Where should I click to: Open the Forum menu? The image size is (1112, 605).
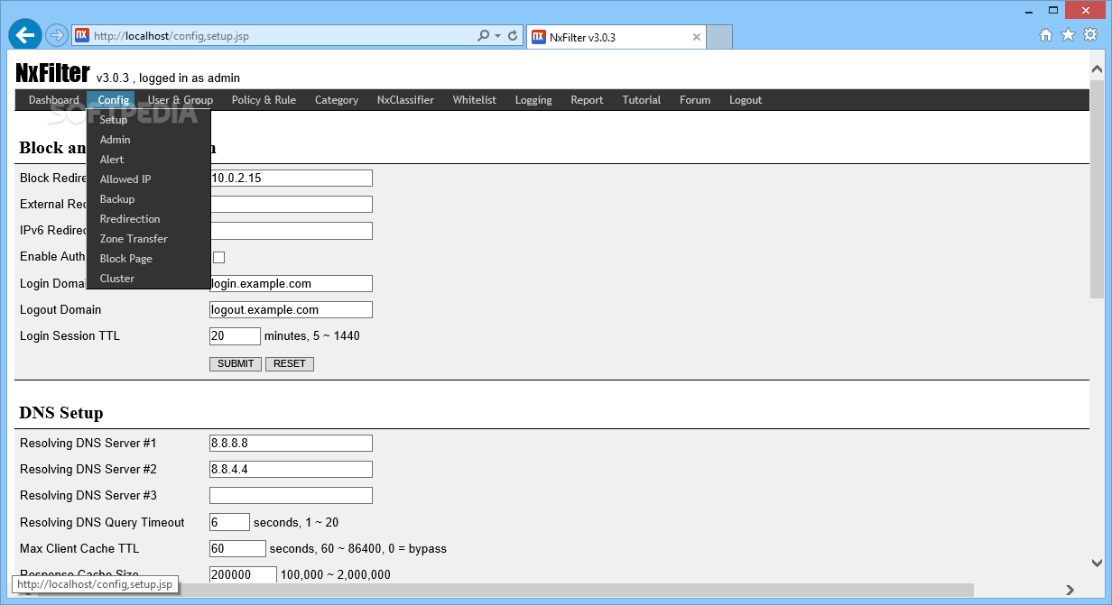click(695, 100)
